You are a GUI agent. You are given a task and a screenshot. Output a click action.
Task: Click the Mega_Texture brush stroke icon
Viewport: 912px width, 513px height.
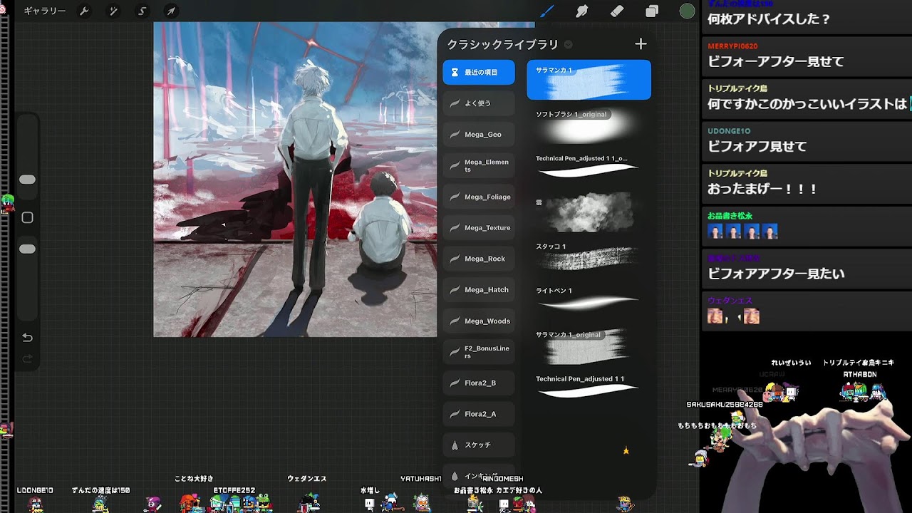coord(455,227)
